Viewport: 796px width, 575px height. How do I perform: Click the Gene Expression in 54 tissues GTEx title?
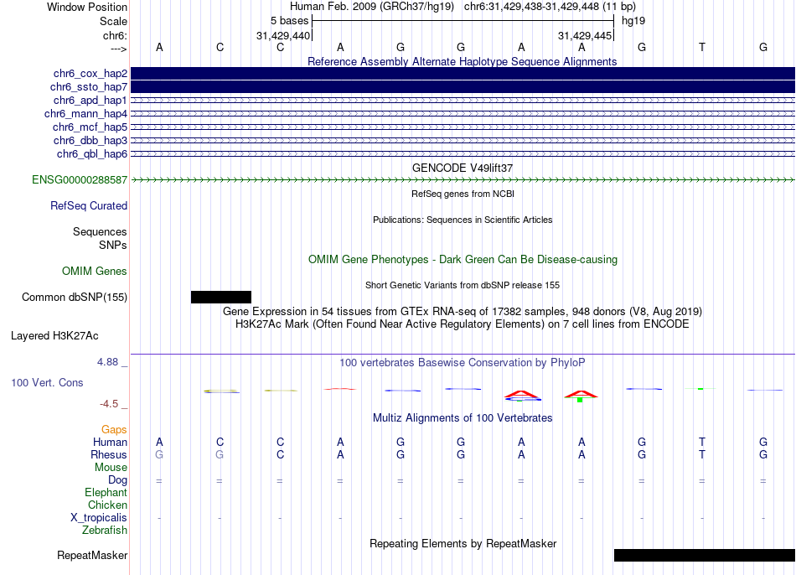click(x=463, y=311)
